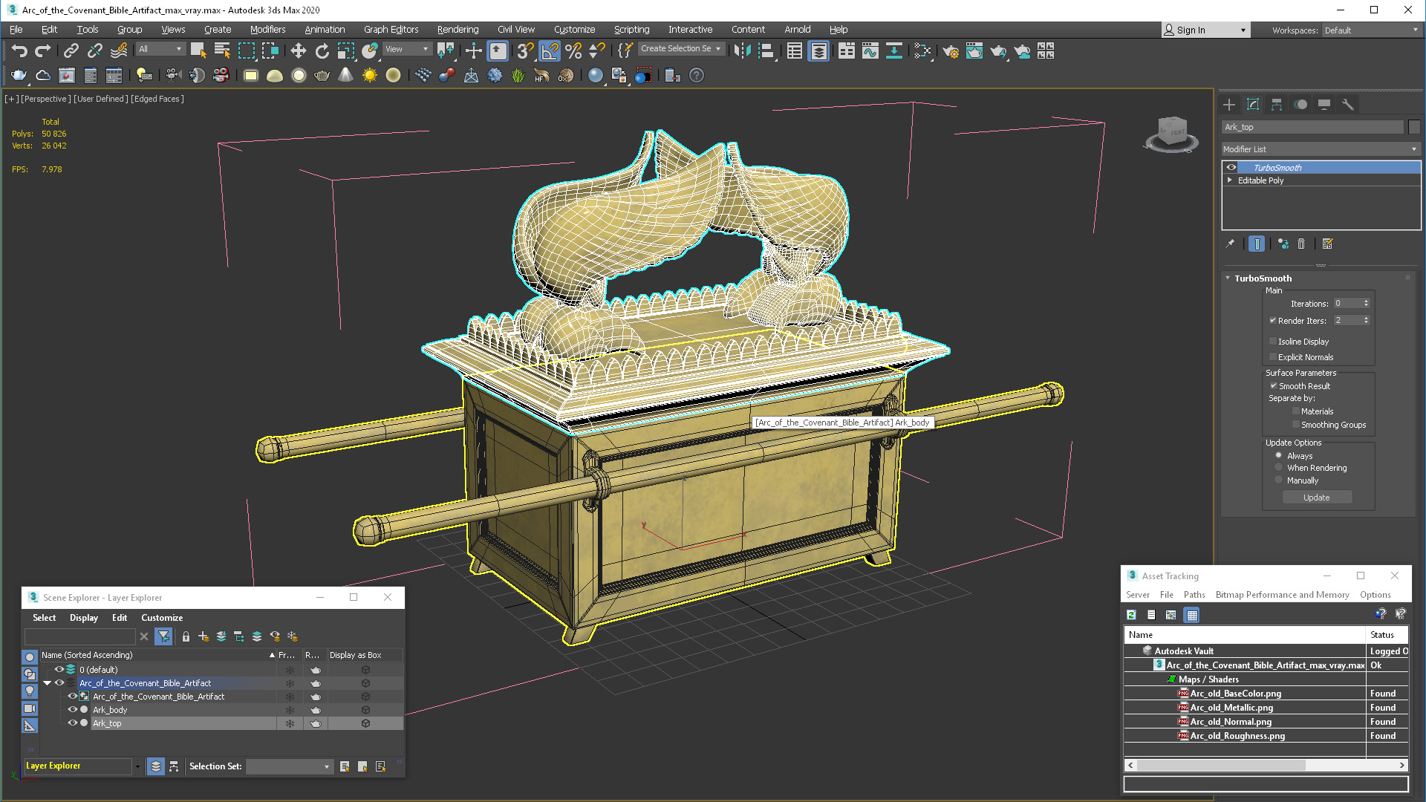Activate the Rotate tool icon
The height and width of the screenshot is (802, 1426).
pyautogui.click(x=322, y=50)
